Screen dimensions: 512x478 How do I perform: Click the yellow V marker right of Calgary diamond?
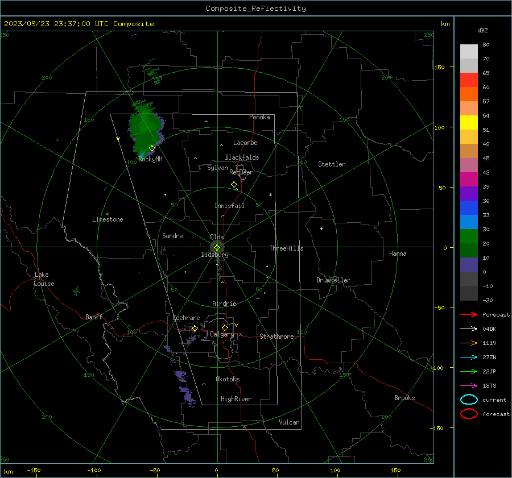pyautogui.click(x=237, y=325)
